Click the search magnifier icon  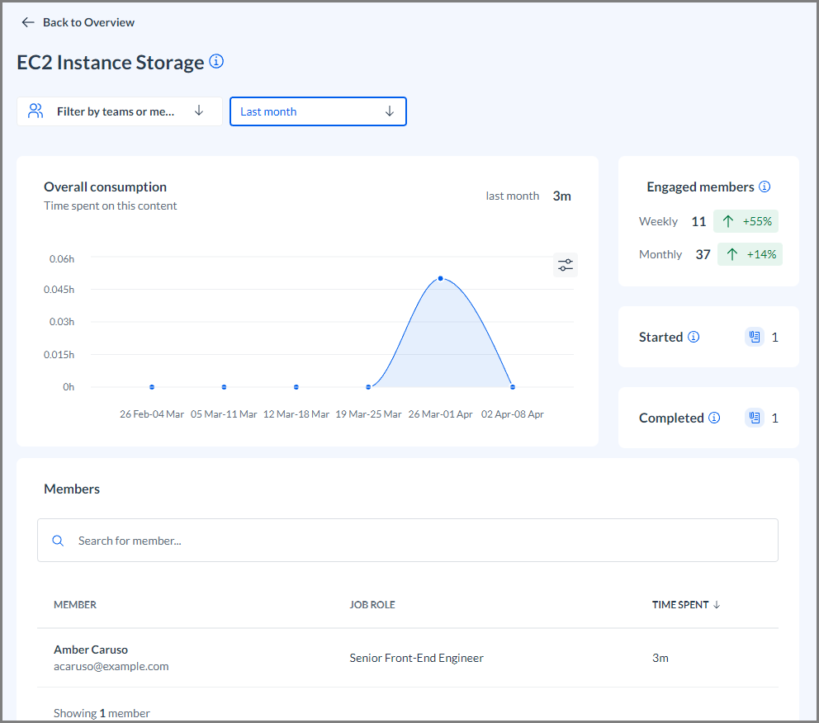point(58,541)
